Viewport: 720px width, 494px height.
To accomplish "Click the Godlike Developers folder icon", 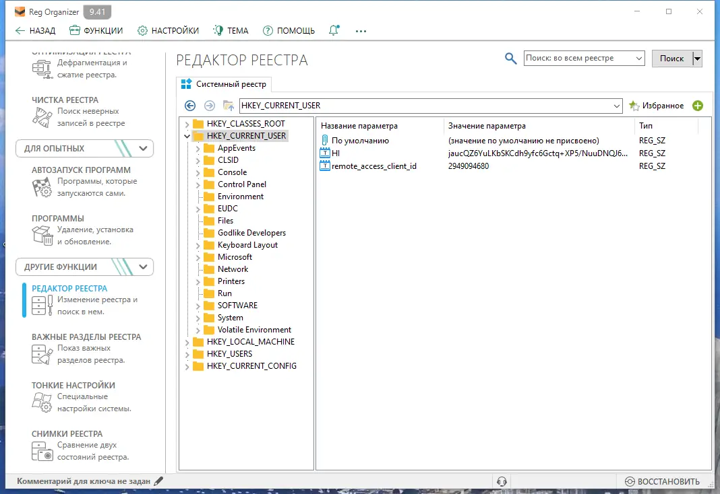I will (x=209, y=233).
